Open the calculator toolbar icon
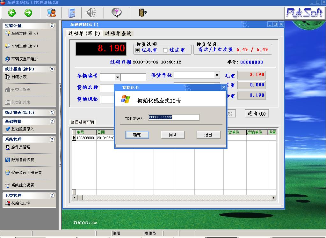This screenshot has width=326, height=238. pyautogui.click(x=72, y=13)
